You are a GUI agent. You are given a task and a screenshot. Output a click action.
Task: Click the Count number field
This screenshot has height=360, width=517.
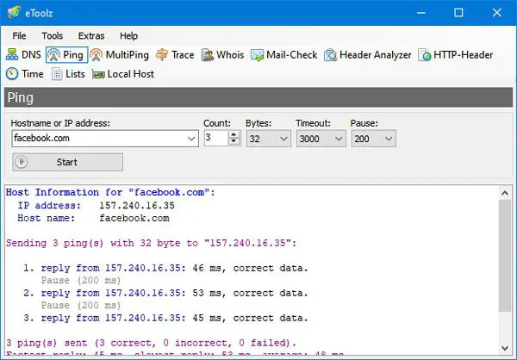[x=216, y=139]
